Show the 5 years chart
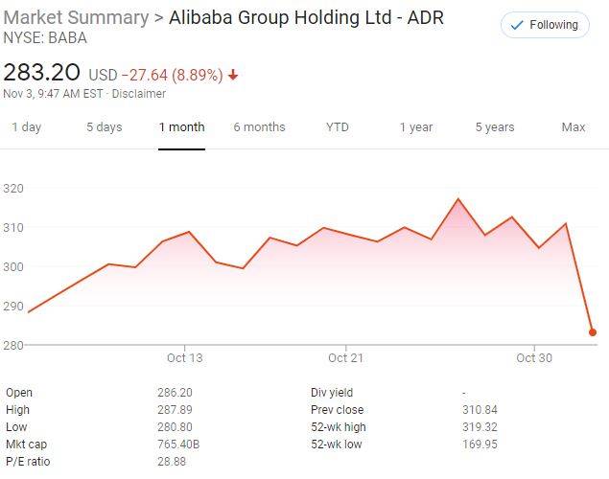Image resolution: width=609 pixels, height=479 pixels. pos(495,127)
